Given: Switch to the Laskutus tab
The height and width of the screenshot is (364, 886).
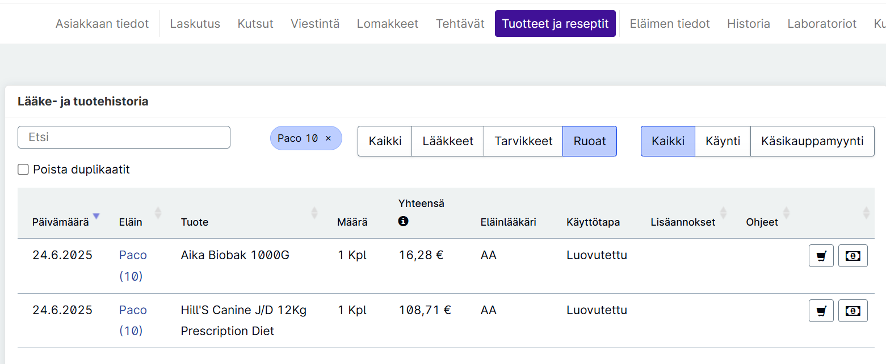Looking at the screenshot, I should (195, 24).
